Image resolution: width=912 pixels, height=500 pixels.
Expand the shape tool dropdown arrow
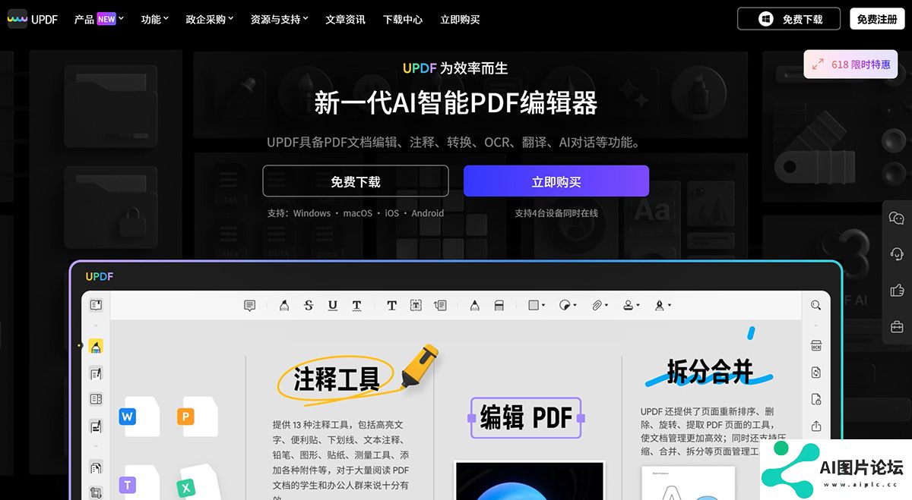[543, 306]
